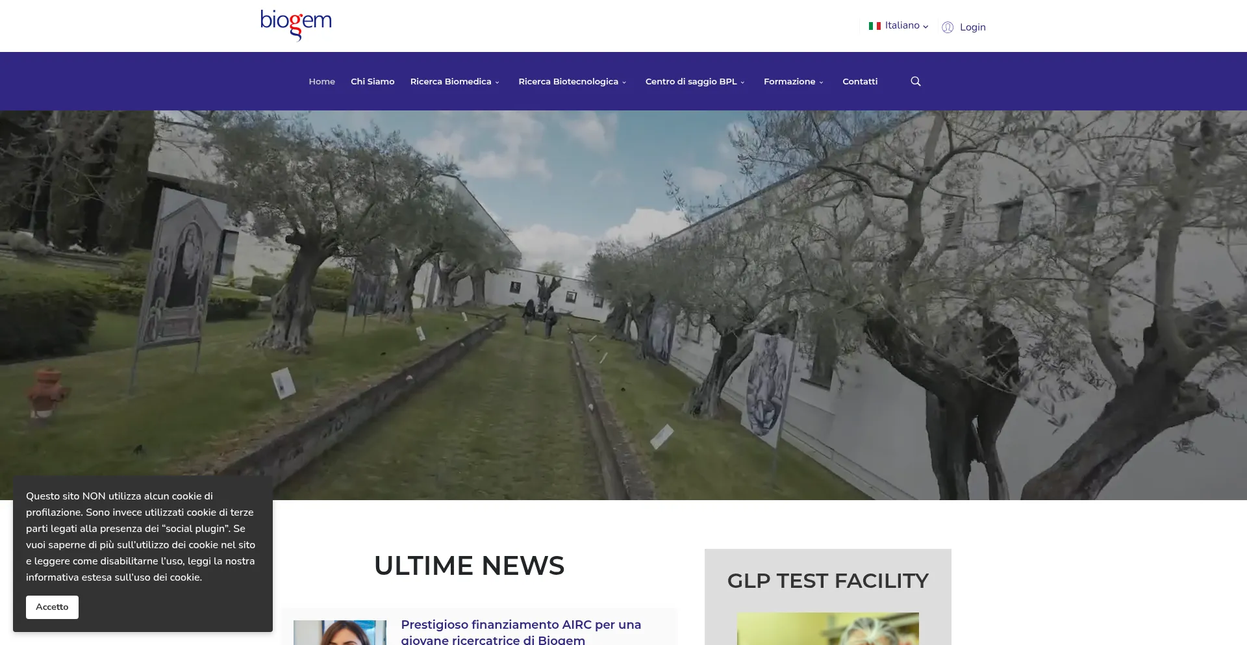This screenshot has height=645, width=1247.
Task: Click the user avatar icon beside Login
Action: 948,27
